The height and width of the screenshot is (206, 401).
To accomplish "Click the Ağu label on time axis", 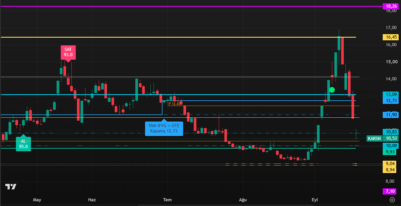I will (243, 200).
